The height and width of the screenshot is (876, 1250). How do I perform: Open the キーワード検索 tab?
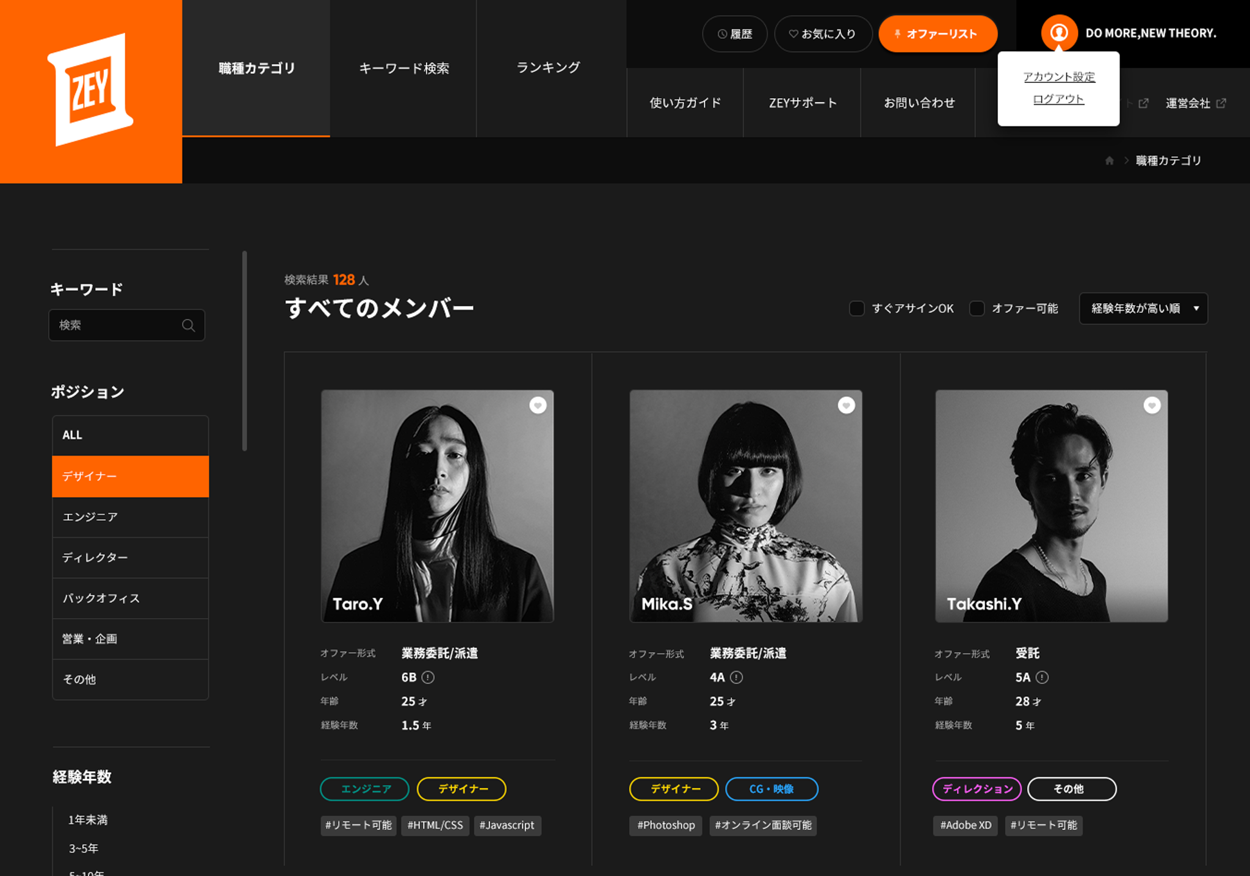[403, 68]
